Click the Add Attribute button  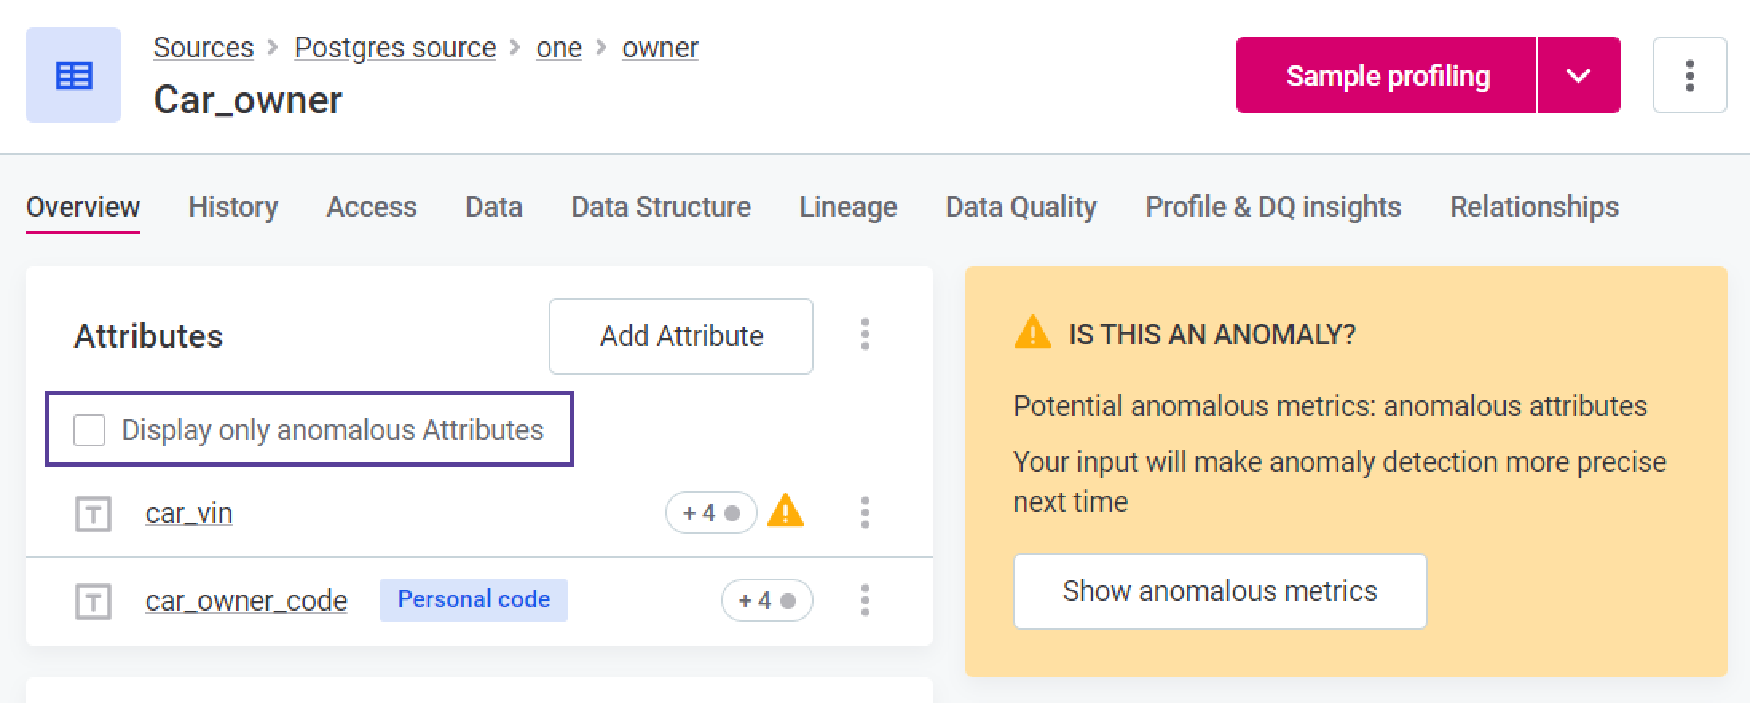[x=680, y=336]
